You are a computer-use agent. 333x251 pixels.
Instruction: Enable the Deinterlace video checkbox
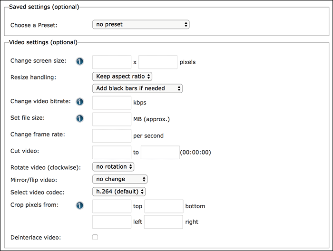(x=95, y=237)
